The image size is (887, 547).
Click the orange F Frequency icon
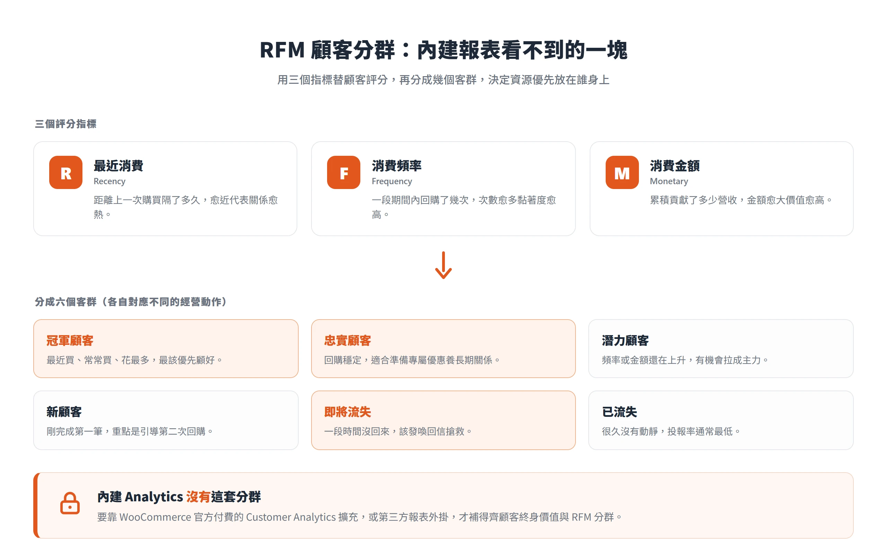click(x=344, y=172)
